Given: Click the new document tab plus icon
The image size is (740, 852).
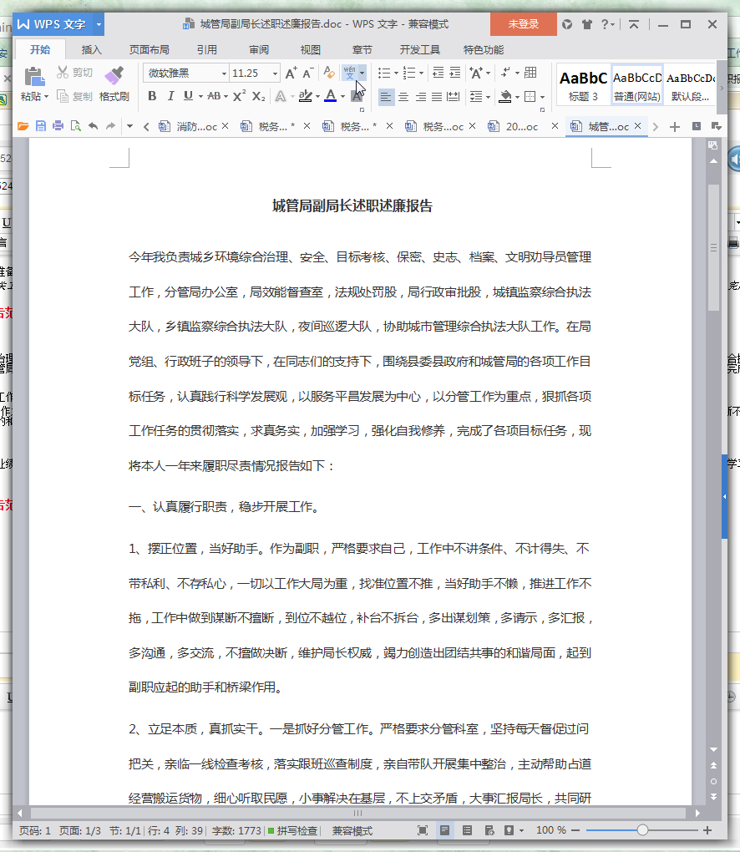Looking at the screenshot, I should pyautogui.click(x=675, y=127).
